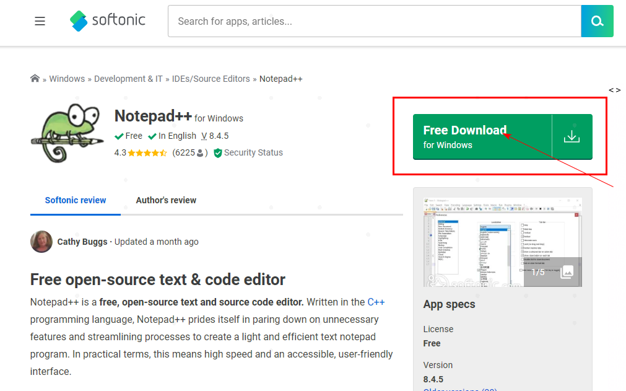Viewport: 626px width, 391px height.
Task: Focus the search apps and articles field
Action: (375, 21)
